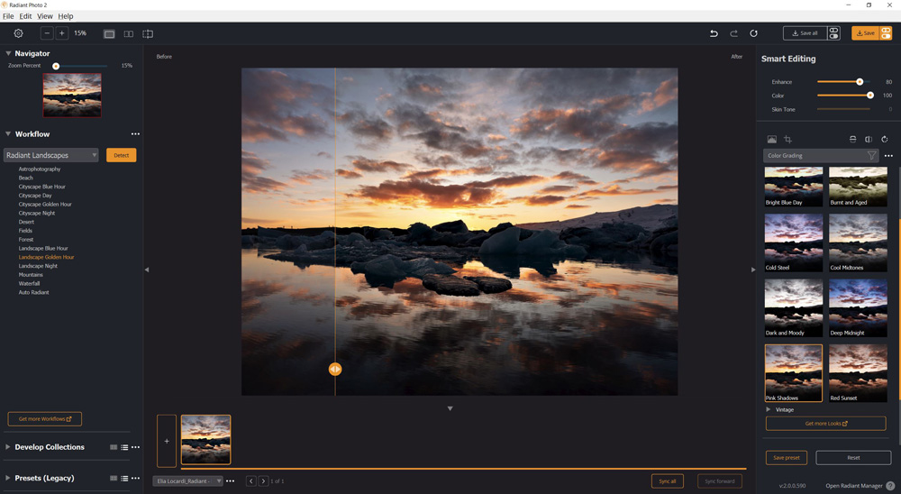Open the Edit menu
Screen dimensions: 901x494
25,16
